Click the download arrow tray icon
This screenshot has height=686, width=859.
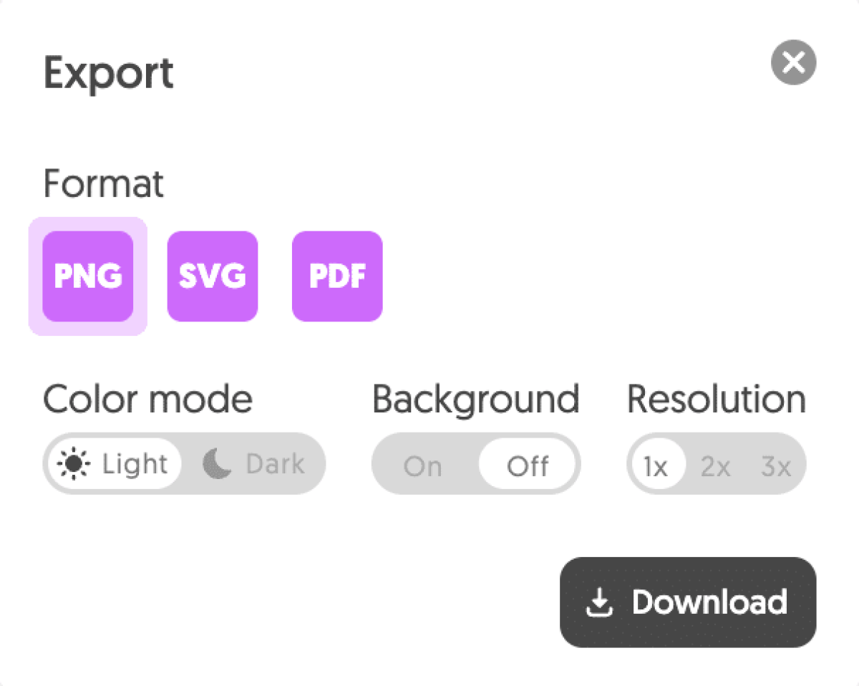(x=599, y=603)
